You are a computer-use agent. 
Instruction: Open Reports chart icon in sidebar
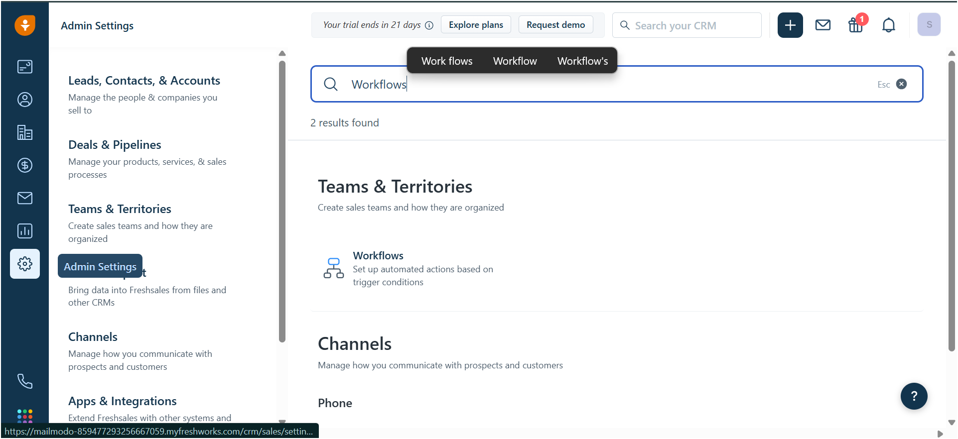coord(25,231)
